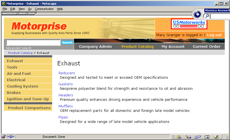The width and height of the screenshot is (230, 140).
Task: Click the Product Catalog breadcrumb link
Action: pos(20,53)
